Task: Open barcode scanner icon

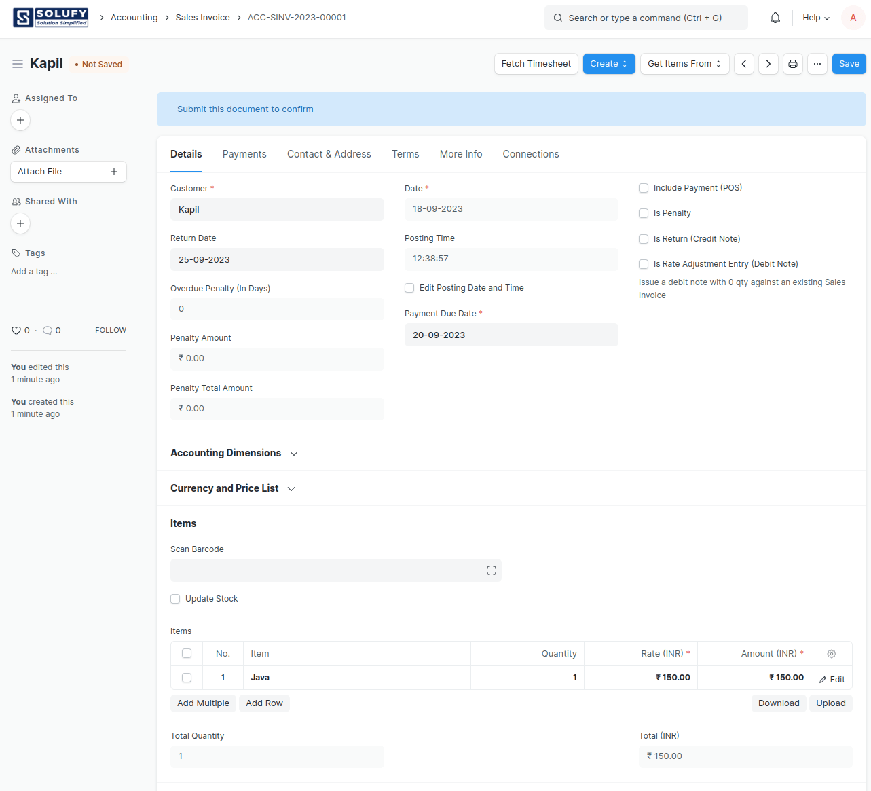Action: 492,570
